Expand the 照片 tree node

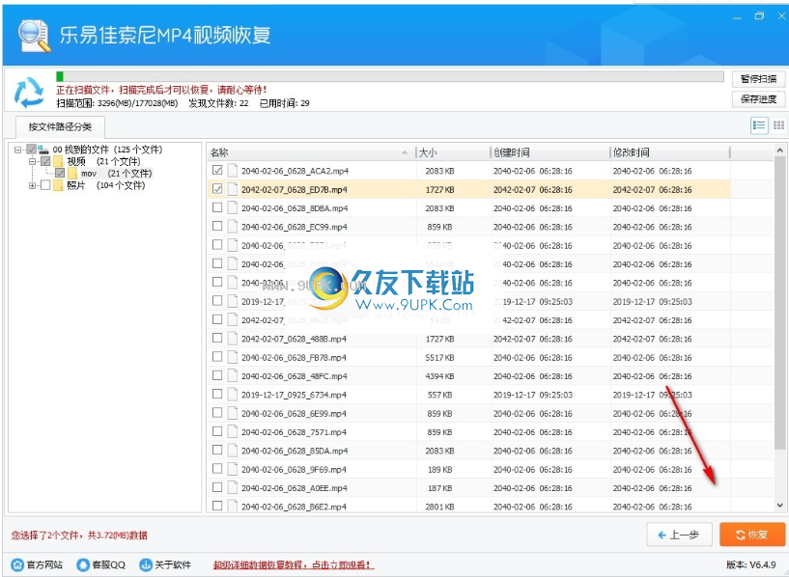[32, 185]
